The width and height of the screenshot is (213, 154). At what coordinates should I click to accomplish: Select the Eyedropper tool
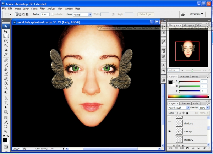[x=6, y=122]
